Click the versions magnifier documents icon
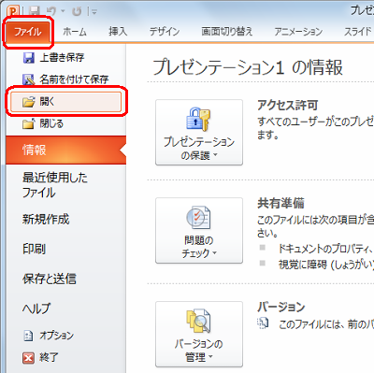 [198, 321]
